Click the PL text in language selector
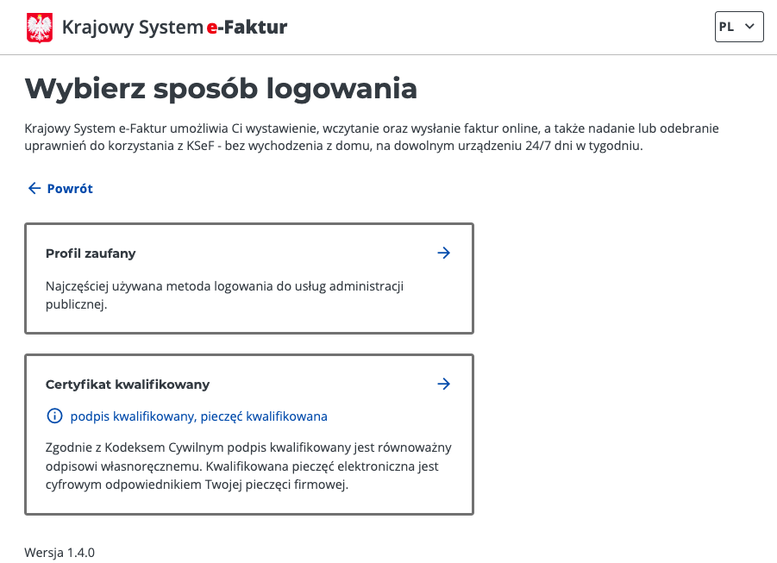The image size is (777, 563). pyautogui.click(x=726, y=27)
